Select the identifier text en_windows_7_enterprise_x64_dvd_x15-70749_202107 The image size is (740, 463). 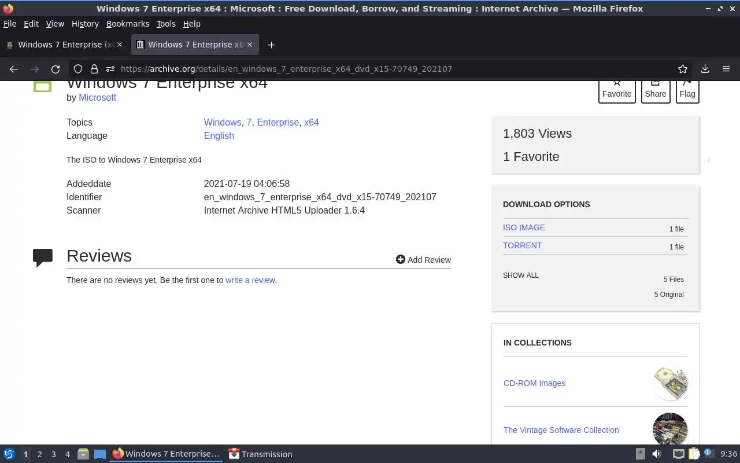(320, 197)
